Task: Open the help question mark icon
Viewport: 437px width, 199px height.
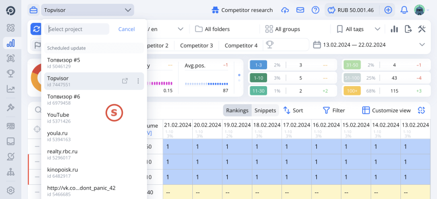Action: click(x=315, y=10)
